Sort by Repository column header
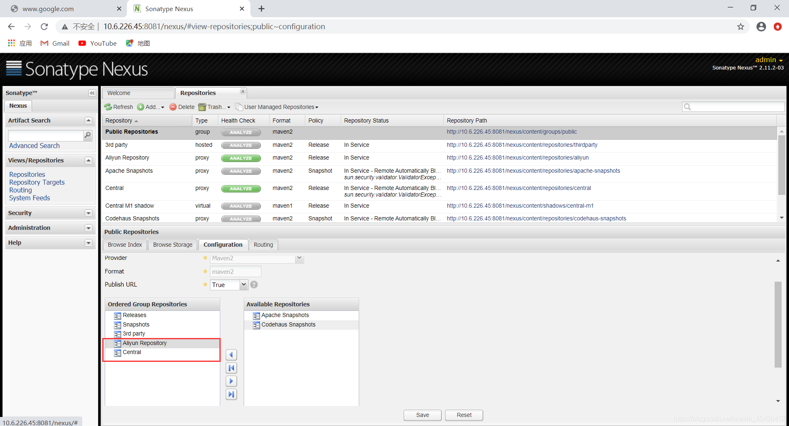This screenshot has height=426, width=789. [147, 120]
